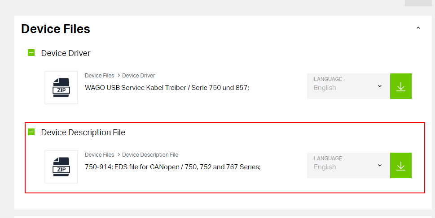
Task: Open language arrow in EDS file row
Action: [380, 166]
